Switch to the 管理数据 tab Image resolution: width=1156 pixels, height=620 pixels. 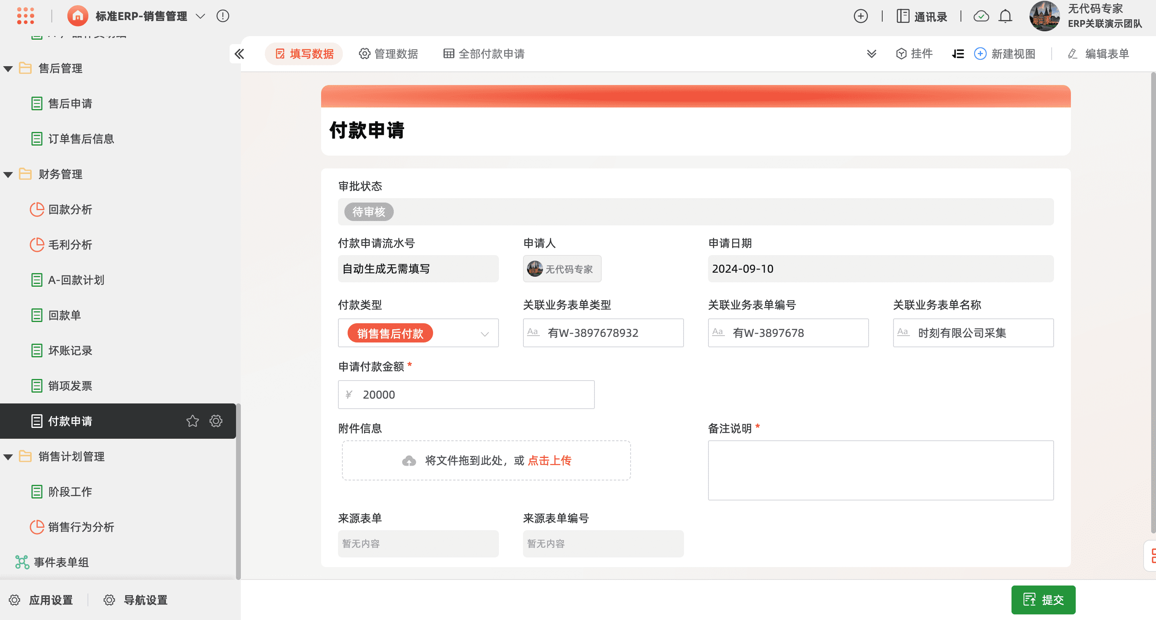coord(388,54)
